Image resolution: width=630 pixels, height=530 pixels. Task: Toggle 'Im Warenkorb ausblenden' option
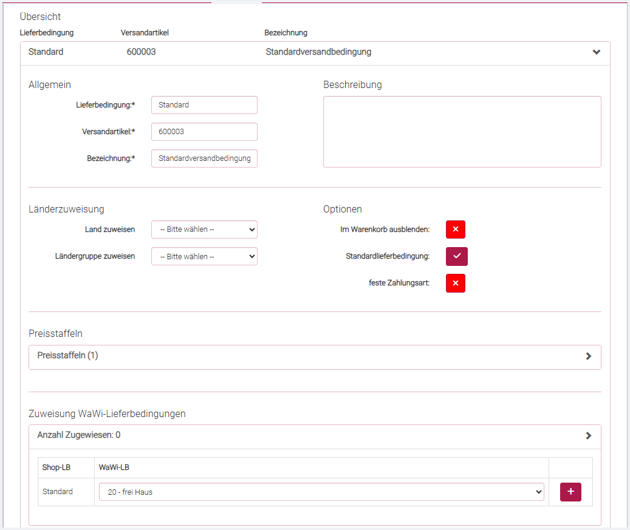pyautogui.click(x=455, y=229)
